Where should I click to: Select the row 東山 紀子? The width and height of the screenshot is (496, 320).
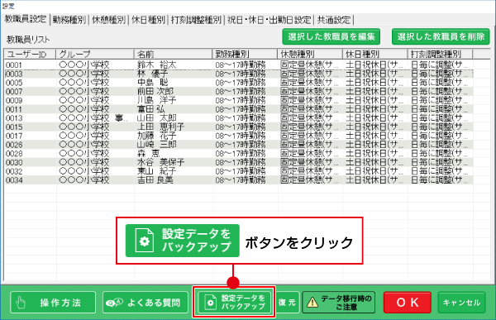point(239,171)
